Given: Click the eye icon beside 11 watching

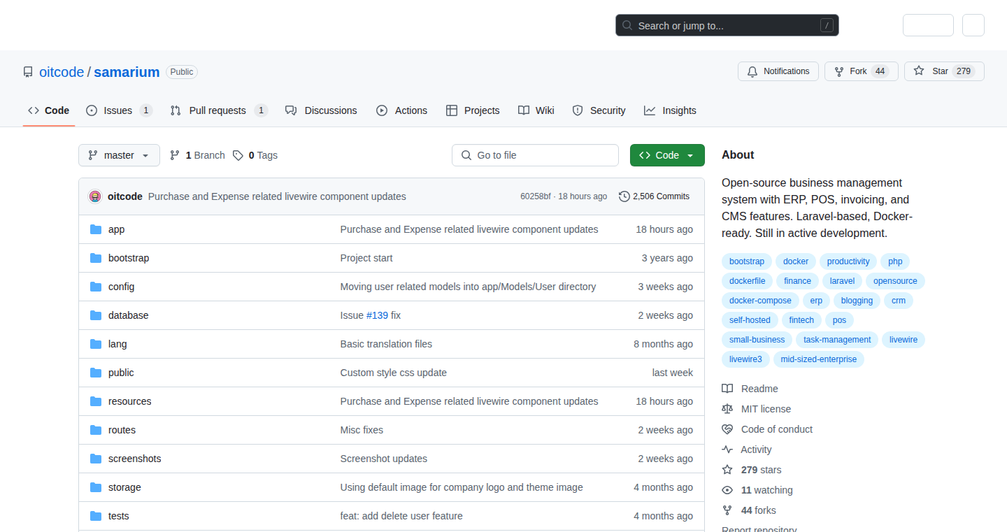Looking at the screenshot, I should coord(727,490).
